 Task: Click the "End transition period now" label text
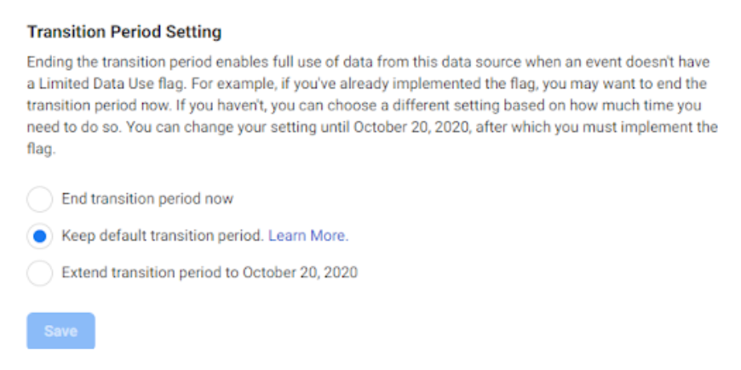click(x=147, y=199)
